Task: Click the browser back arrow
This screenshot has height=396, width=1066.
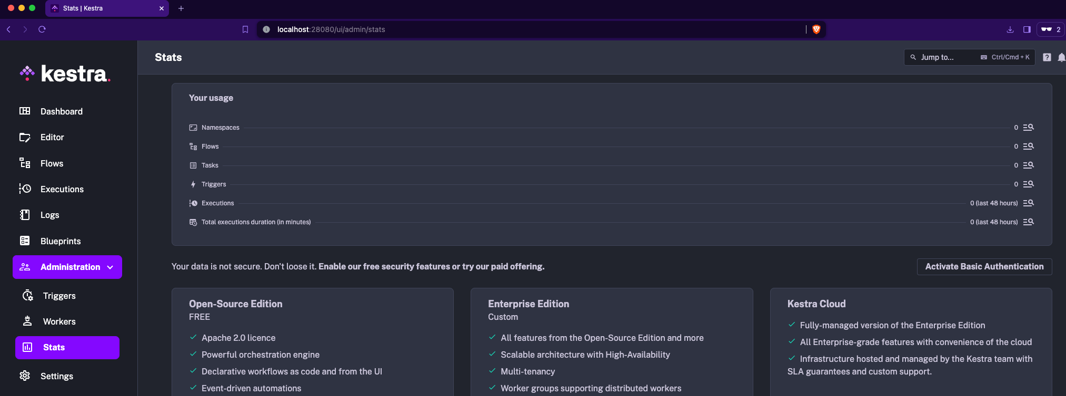Action: [x=9, y=29]
